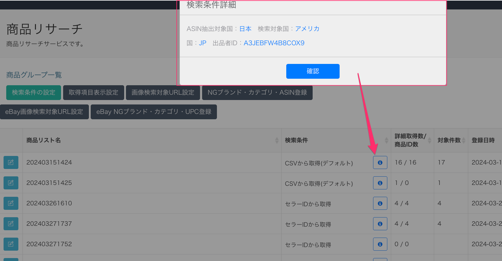The width and height of the screenshot is (502, 261).
Task: Click 日本 value in dialog
Action: click(245, 29)
